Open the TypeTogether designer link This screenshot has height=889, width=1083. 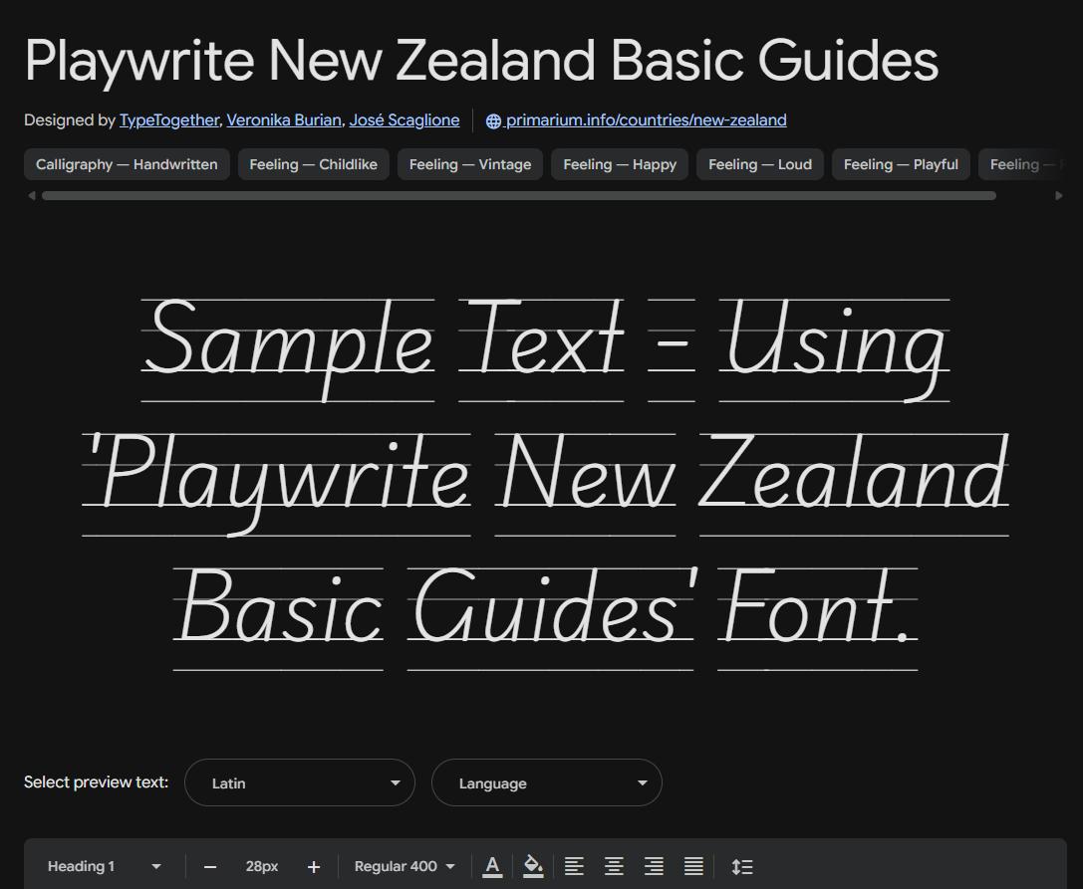(x=169, y=120)
